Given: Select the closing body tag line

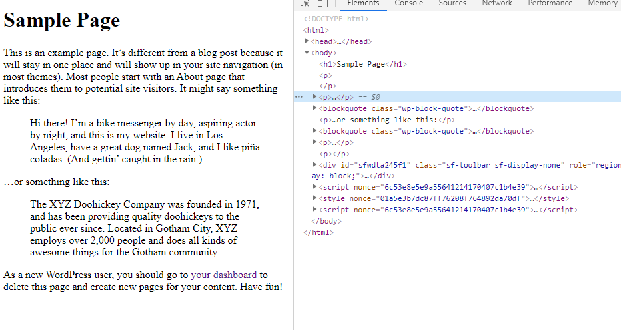Looking at the screenshot, I should (326, 221).
